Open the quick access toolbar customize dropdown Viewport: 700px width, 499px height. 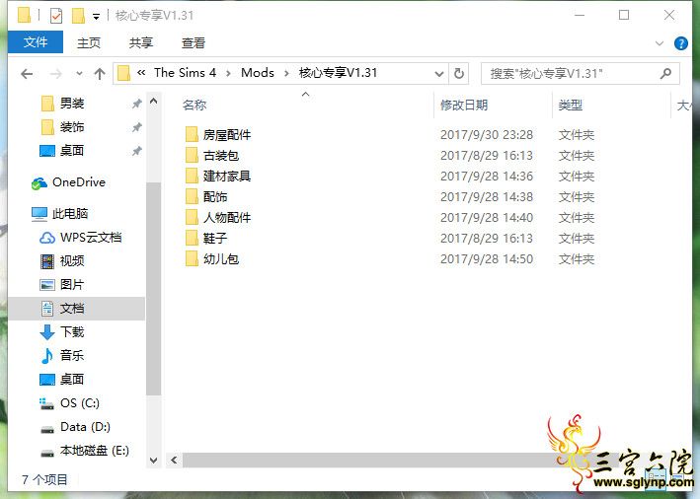pyautogui.click(x=96, y=17)
